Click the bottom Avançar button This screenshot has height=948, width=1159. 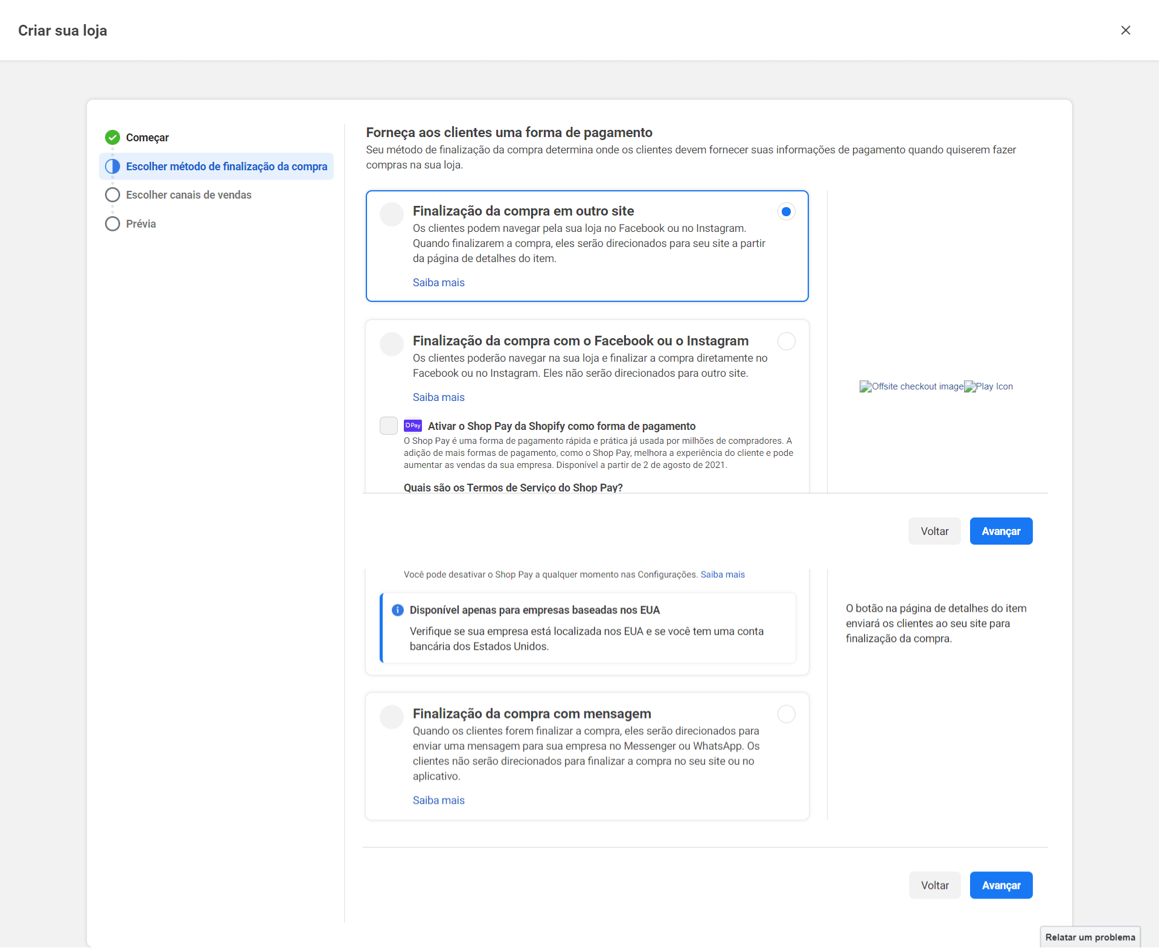coord(1001,885)
